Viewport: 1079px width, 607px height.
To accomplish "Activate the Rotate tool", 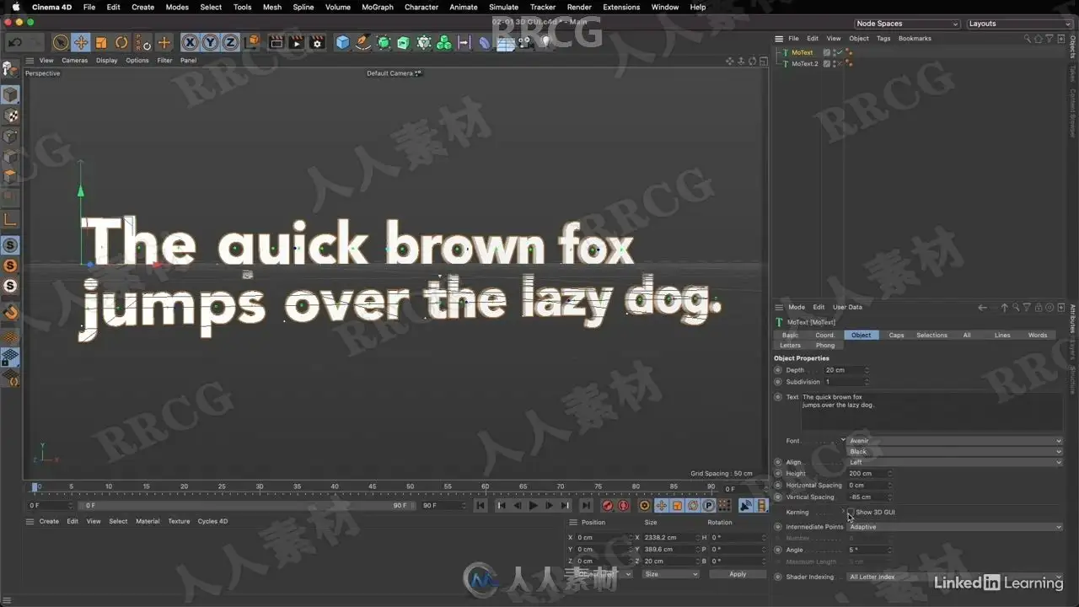I will click(x=121, y=42).
